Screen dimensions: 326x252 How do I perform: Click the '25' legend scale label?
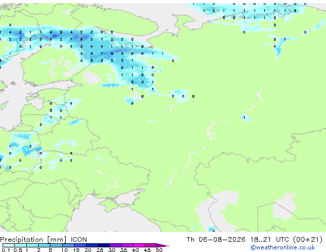click(x=100, y=250)
